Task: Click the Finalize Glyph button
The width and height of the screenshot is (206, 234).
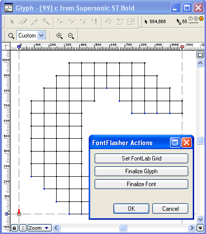Action: click(x=141, y=171)
